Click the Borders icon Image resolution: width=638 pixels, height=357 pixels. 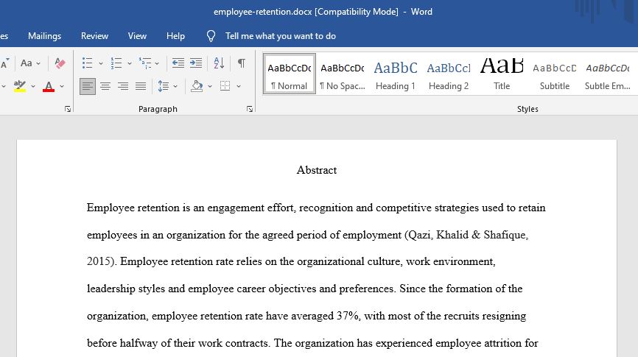point(225,86)
